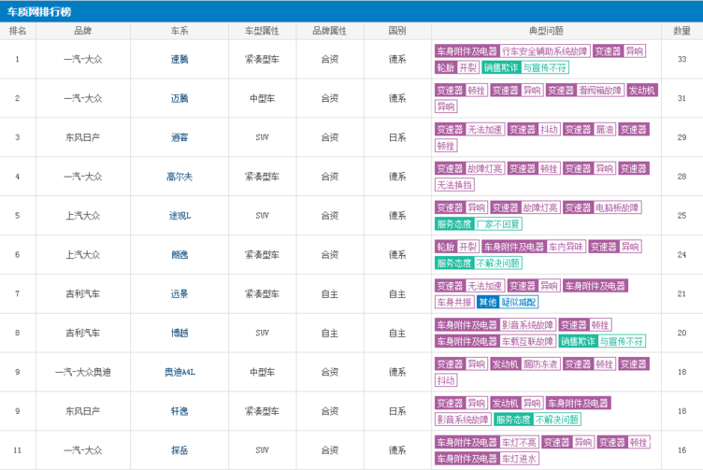This screenshot has height=470, width=703.
Task: Select the 车身共振 tag in 远景 row
Action: click(x=454, y=302)
